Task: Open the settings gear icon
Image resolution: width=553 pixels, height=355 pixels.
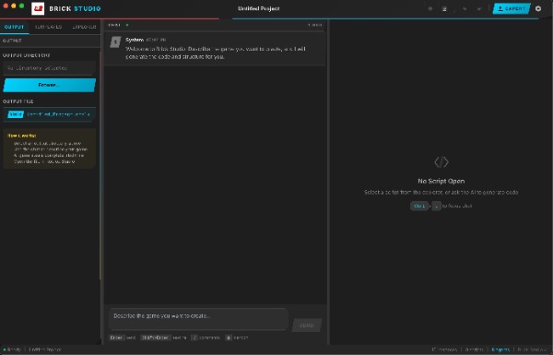Action: 538,8
